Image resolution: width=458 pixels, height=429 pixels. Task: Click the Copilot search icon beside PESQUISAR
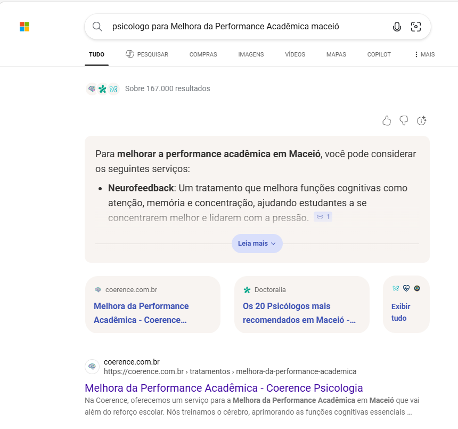pyautogui.click(x=130, y=54)
